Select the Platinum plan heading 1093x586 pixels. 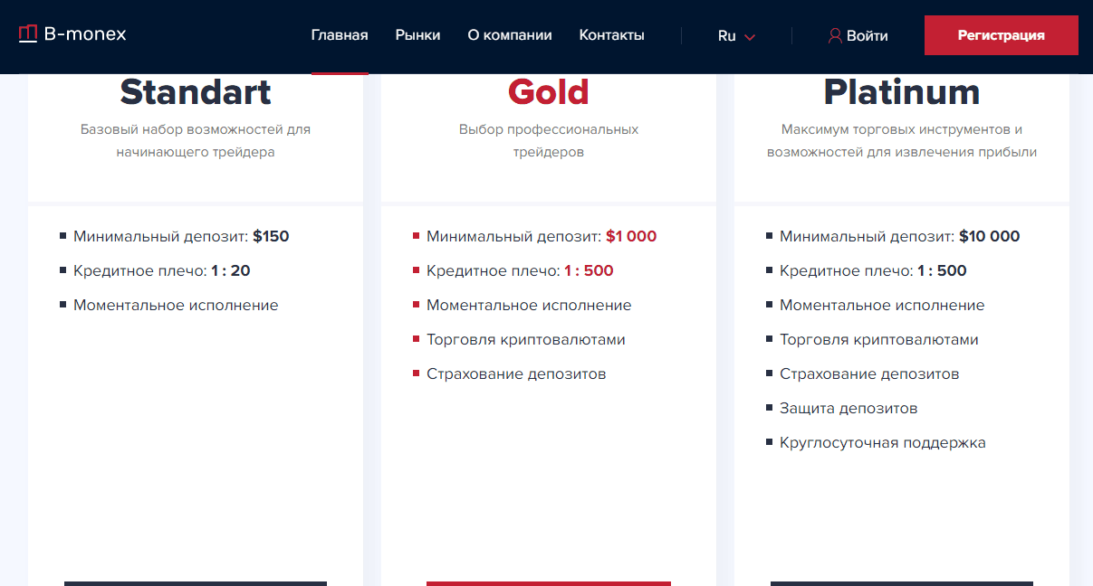coord(902,92)
